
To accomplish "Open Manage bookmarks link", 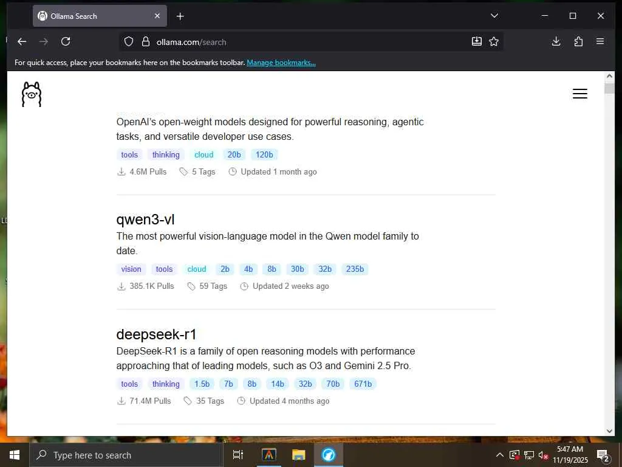I will (x=281, y=63).
